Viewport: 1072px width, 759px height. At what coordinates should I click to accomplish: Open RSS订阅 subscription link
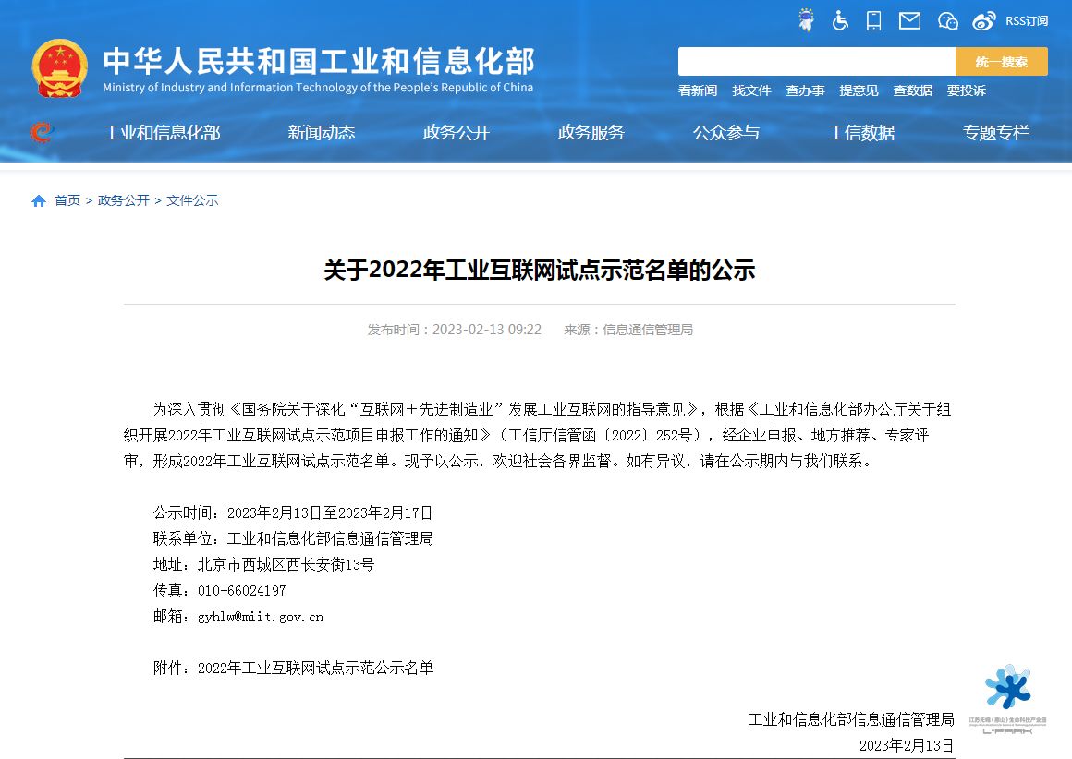click(1027, 20)
